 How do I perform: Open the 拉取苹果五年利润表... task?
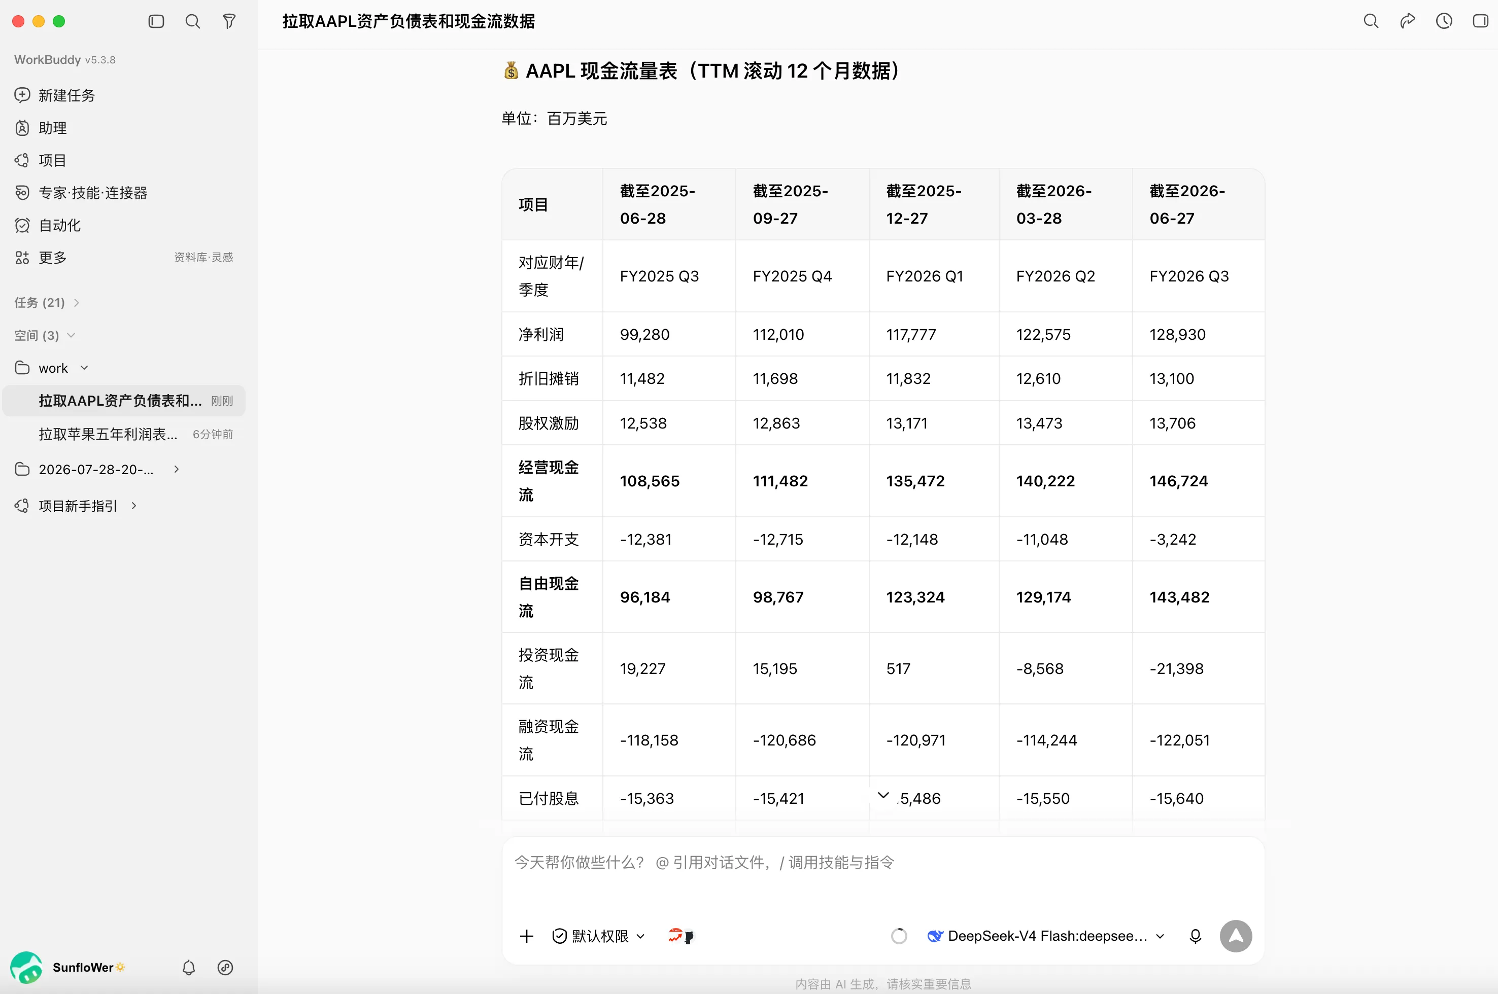(x=124, y=434)
